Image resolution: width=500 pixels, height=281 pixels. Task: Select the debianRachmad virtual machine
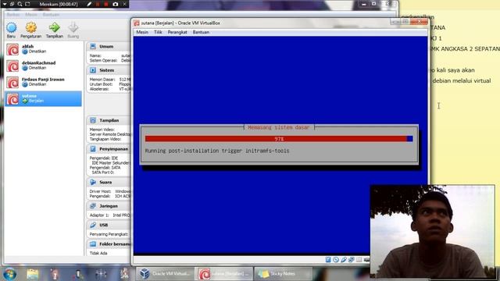click(43, 66)
